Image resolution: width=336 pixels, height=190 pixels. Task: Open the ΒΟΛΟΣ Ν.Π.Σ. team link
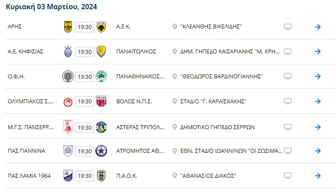(x=134, y=102)
